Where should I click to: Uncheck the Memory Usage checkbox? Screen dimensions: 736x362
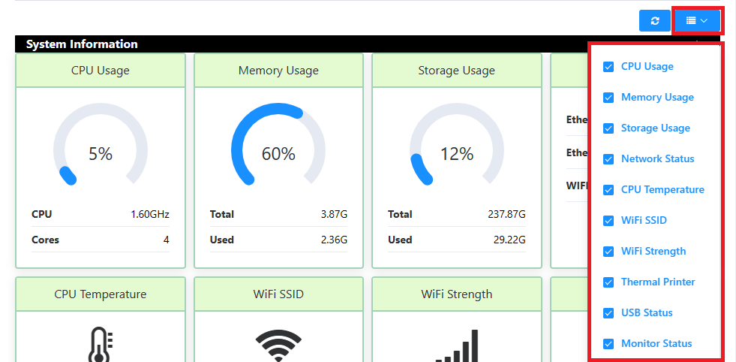click(x=608, y=98)
